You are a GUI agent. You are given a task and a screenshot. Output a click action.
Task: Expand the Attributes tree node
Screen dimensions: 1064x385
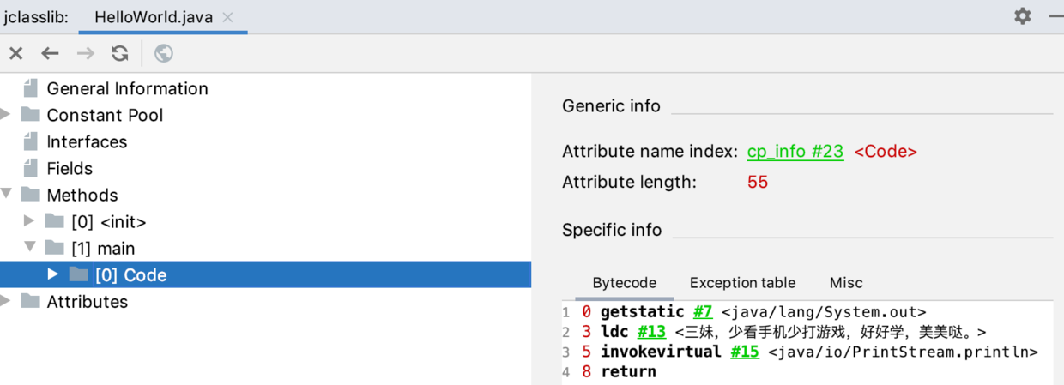coord(6,301)
